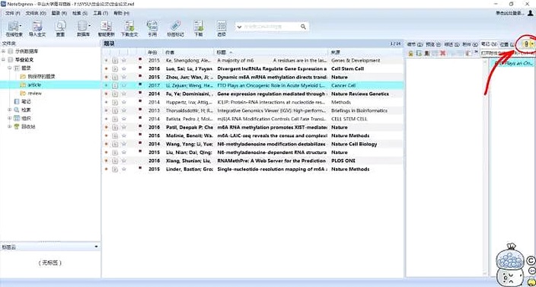Click the 下载全文 download full text icon
This screenshot has width=536, height=287.
point(129,27)
